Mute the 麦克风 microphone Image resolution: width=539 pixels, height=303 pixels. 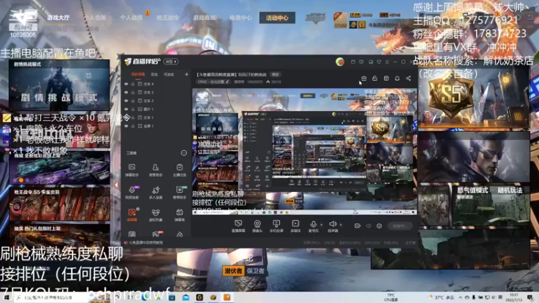[313, 226]
